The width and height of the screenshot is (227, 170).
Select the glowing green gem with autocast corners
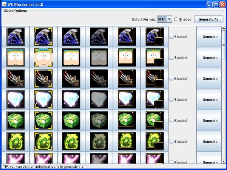[44, 141]
